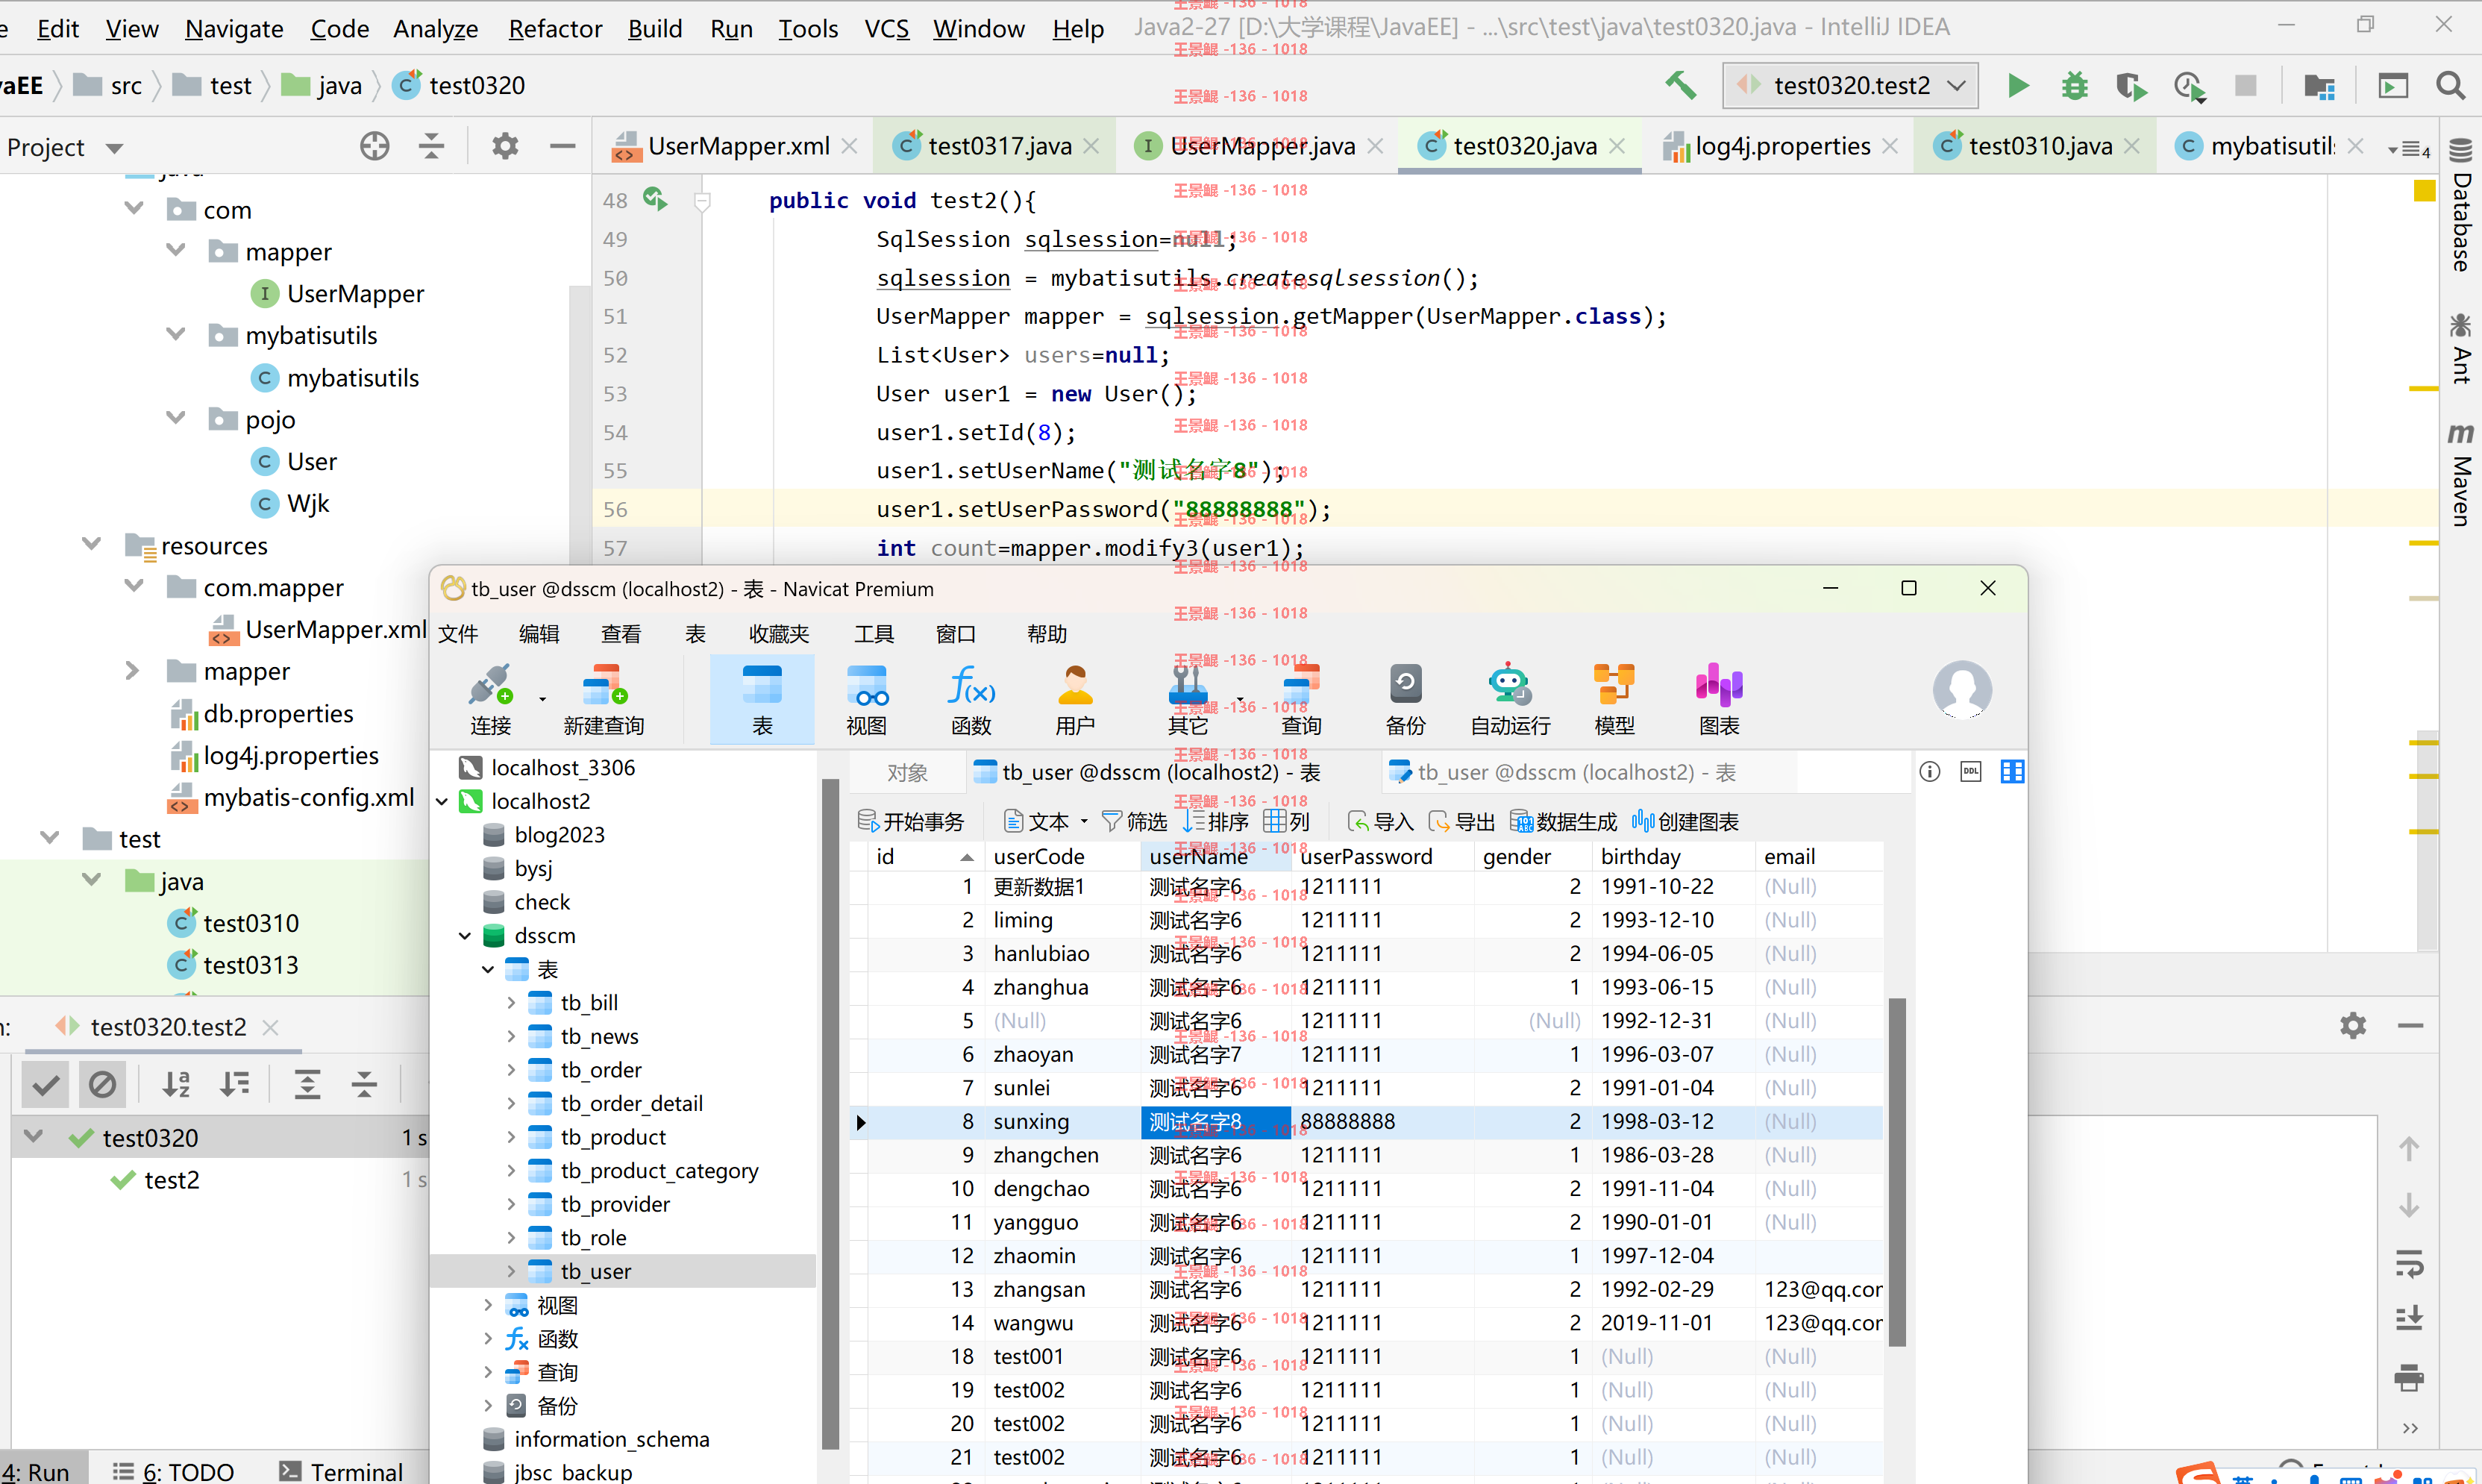
Task: Open the Refactor menu
Action: (x=555, y=29)
